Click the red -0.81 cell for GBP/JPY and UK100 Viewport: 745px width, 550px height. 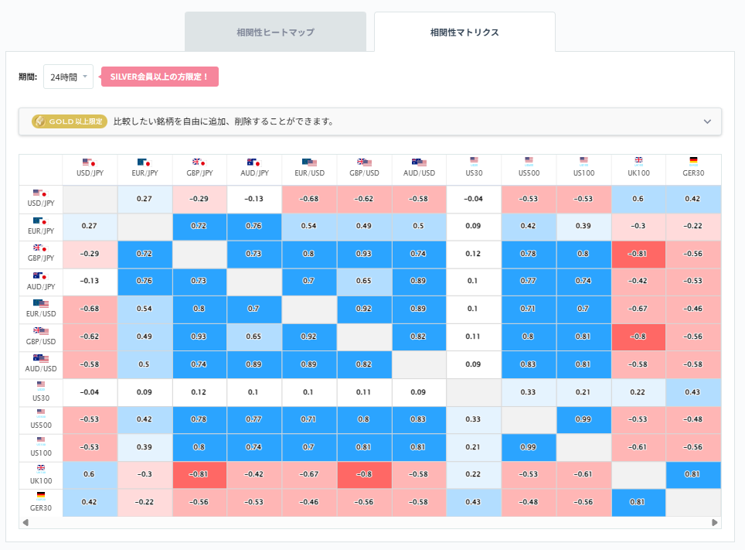click(x=638, y=253)
